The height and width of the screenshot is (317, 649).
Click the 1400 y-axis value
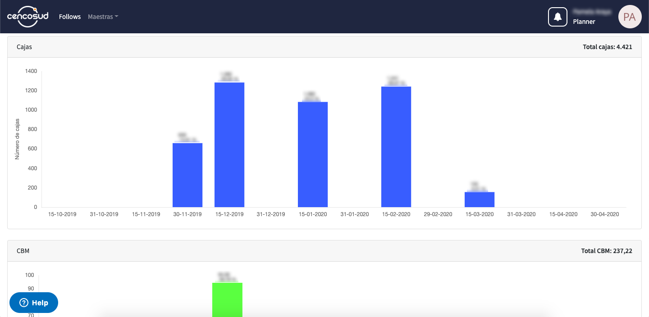pyautogui.click(x=32, y=71)
